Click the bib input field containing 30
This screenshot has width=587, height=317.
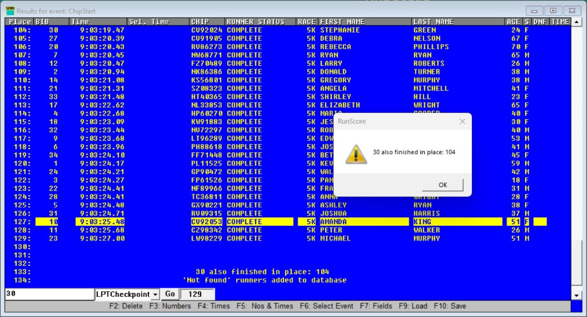(x=49, y=294)
